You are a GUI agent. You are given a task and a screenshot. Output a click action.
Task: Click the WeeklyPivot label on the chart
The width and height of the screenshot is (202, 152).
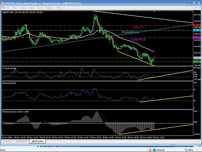[x=130, y=32]
